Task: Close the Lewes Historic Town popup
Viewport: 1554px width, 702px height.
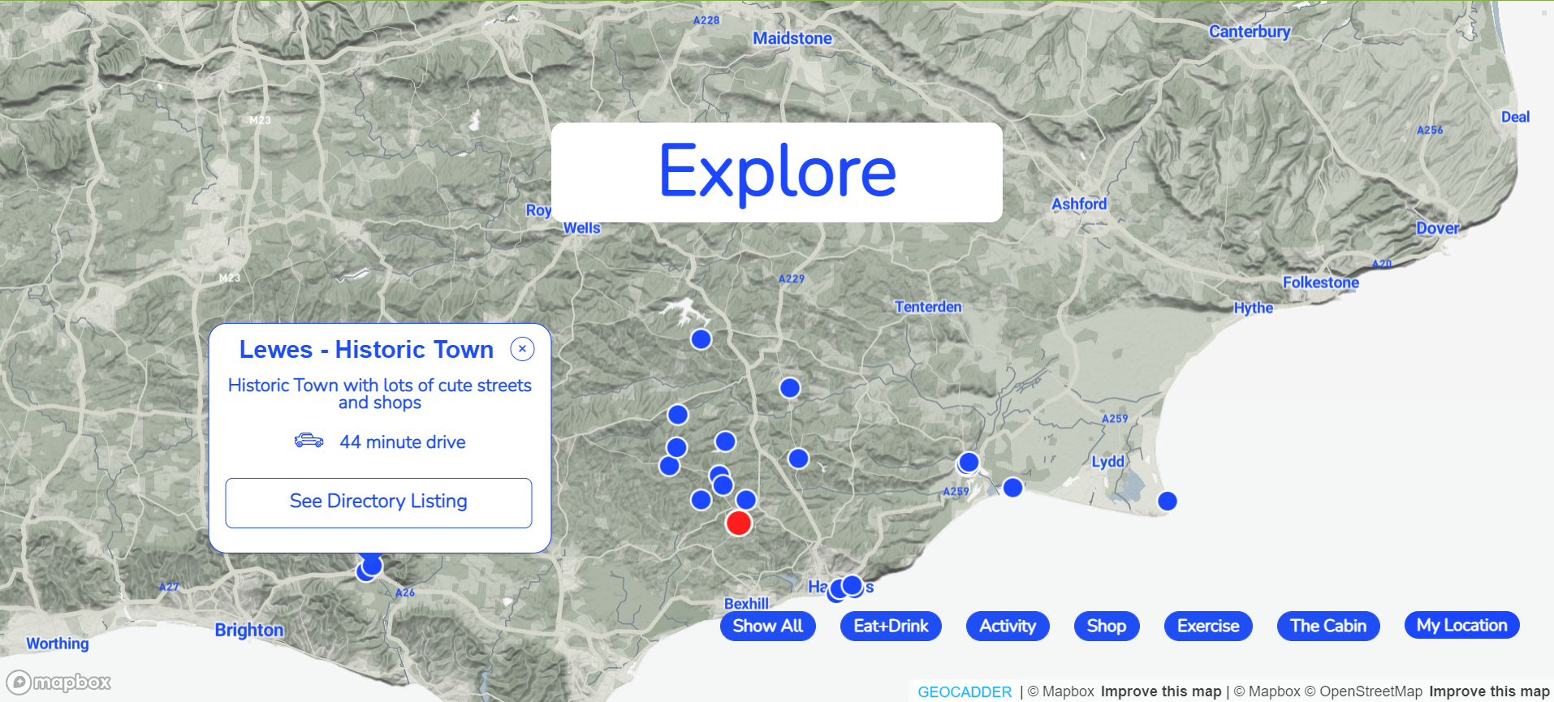Action: (x=522, y=349)
